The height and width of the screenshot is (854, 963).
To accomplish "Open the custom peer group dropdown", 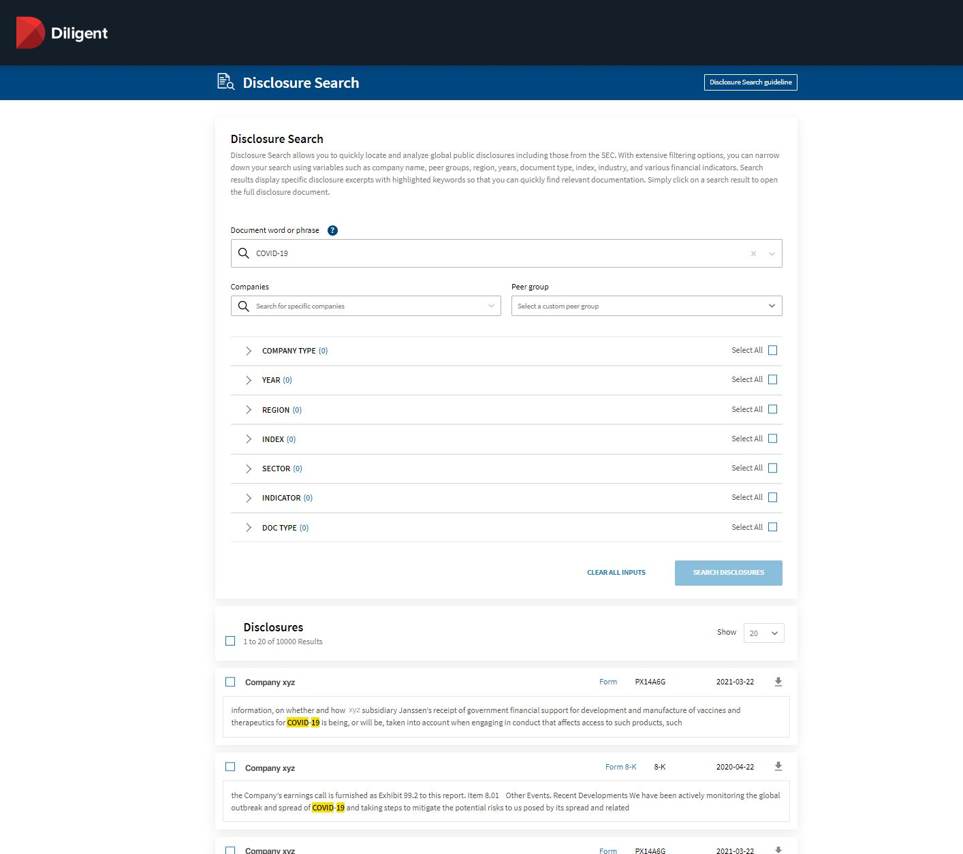I will pyautogui.click(x=772, y=306).
